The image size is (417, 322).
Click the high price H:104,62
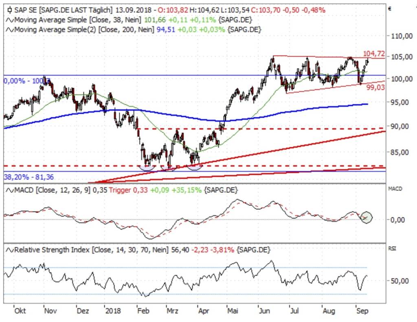click(204, 10)
